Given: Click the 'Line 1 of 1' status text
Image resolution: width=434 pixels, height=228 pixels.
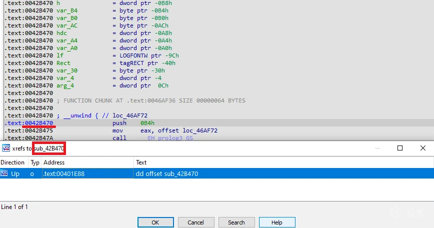Looking at the screenshot, I should coord(14,206).
